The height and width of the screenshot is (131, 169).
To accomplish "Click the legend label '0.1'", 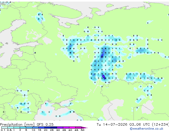I will click(3, 130).
